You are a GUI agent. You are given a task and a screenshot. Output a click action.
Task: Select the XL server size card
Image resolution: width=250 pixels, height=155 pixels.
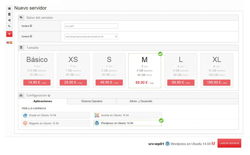point(217,71)
